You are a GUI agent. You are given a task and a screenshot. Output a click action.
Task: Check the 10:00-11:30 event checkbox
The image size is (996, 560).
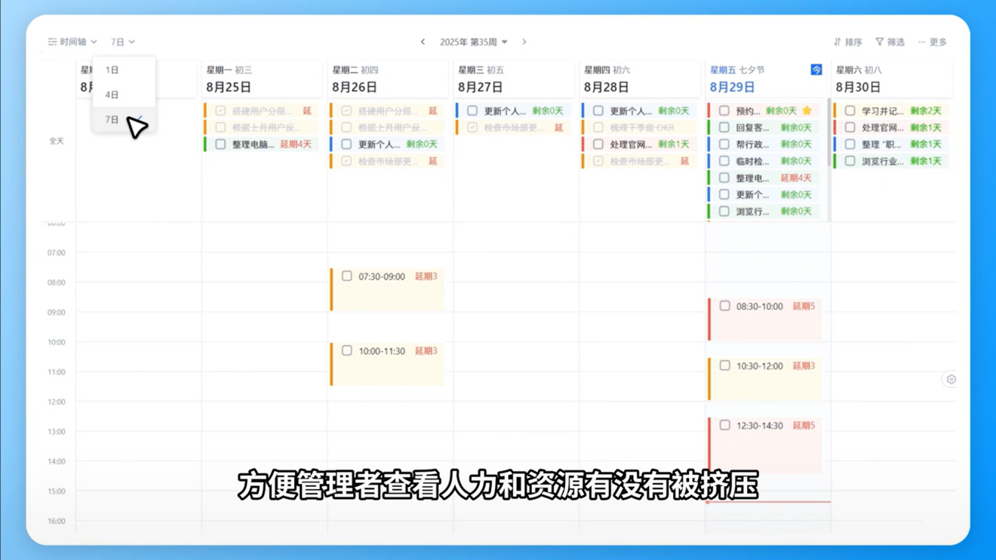[347, 350]
